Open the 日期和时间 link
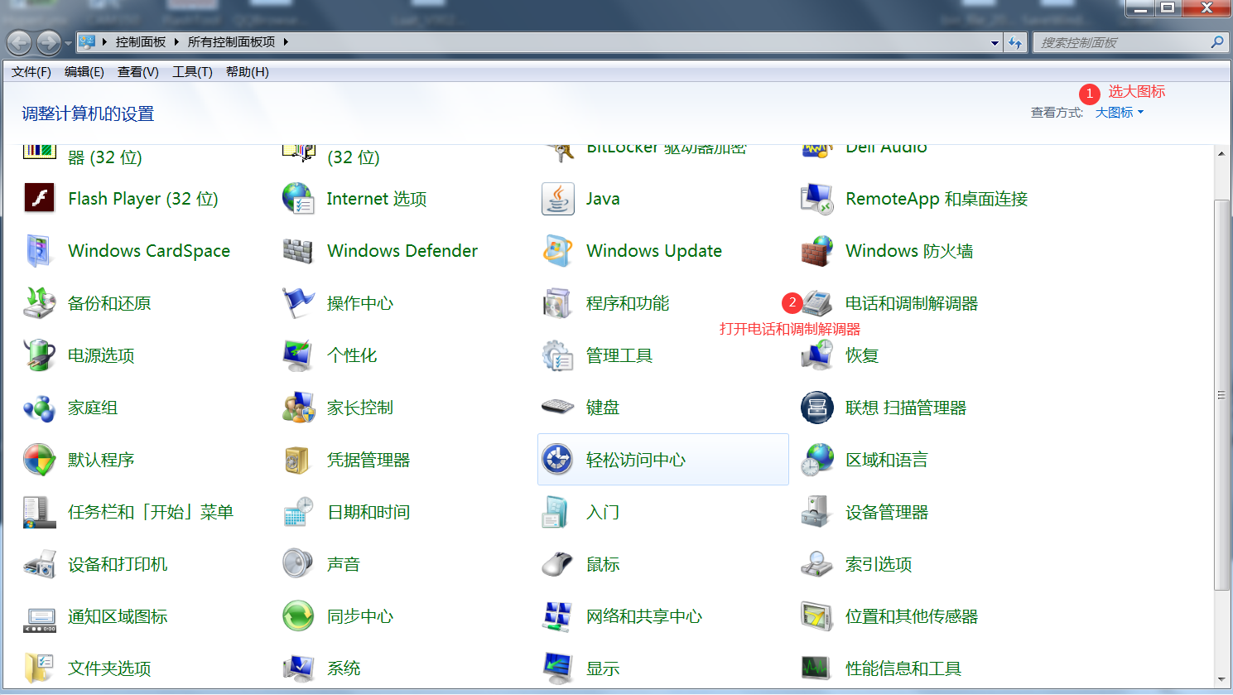This screenshot has height=695, width=1233. (x=368, y=512)
